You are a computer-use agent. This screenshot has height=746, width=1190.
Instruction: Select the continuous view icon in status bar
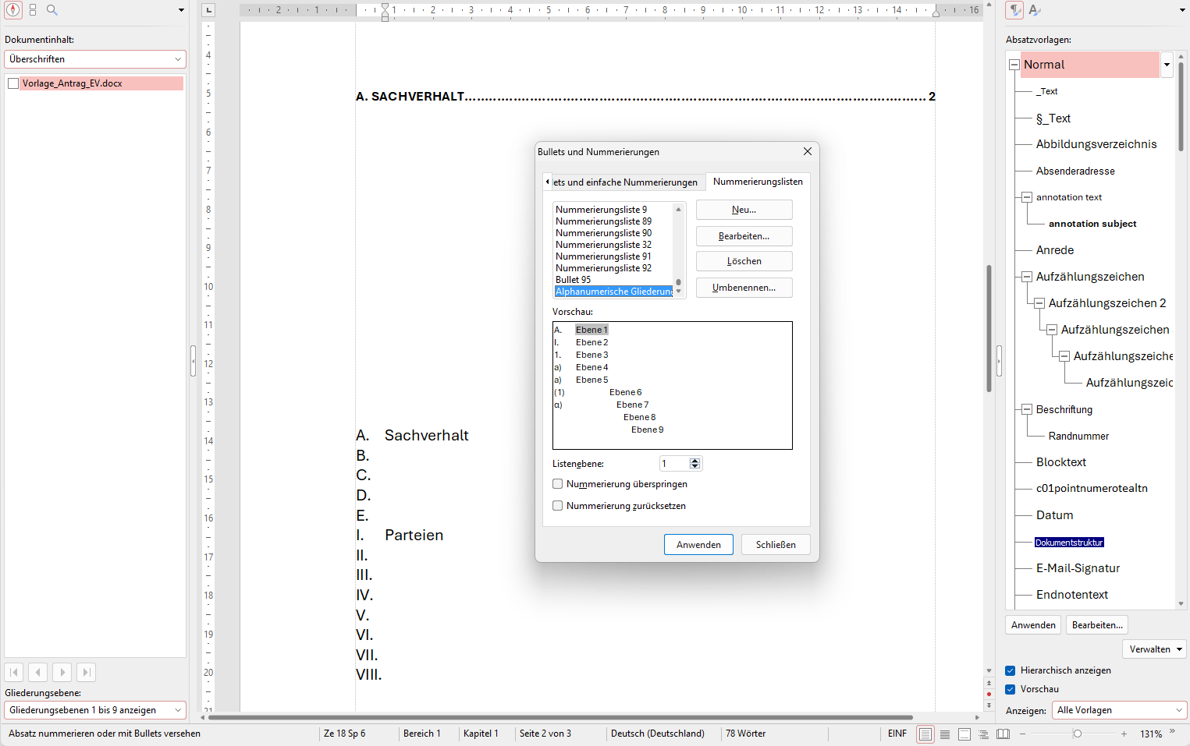tap(945, 734)
